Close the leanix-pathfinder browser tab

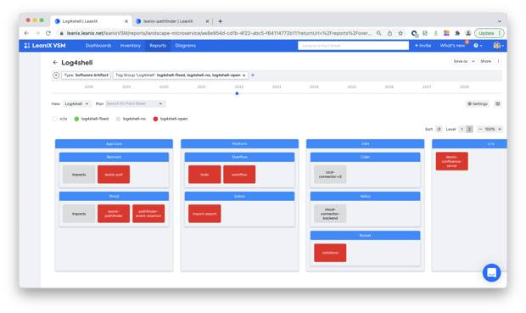pyautogui.click(x=207, y=21)
